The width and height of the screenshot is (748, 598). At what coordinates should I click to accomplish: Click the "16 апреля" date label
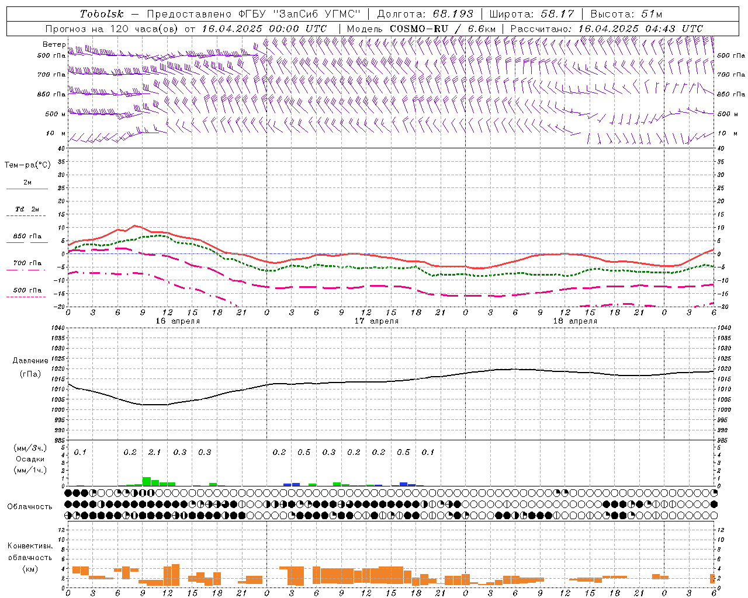pos(178,321)
